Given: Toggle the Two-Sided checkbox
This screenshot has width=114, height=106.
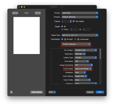Looking at the screenshot, I should coord(73,21).
